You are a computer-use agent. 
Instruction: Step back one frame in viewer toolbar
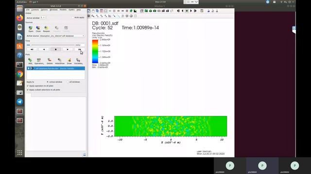coord(178,11)
